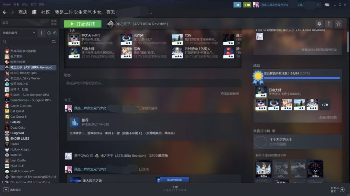Screen dimensions: 350x196
Task: Click the dark red trading card thumbnail
Action: tap(315, 169)
